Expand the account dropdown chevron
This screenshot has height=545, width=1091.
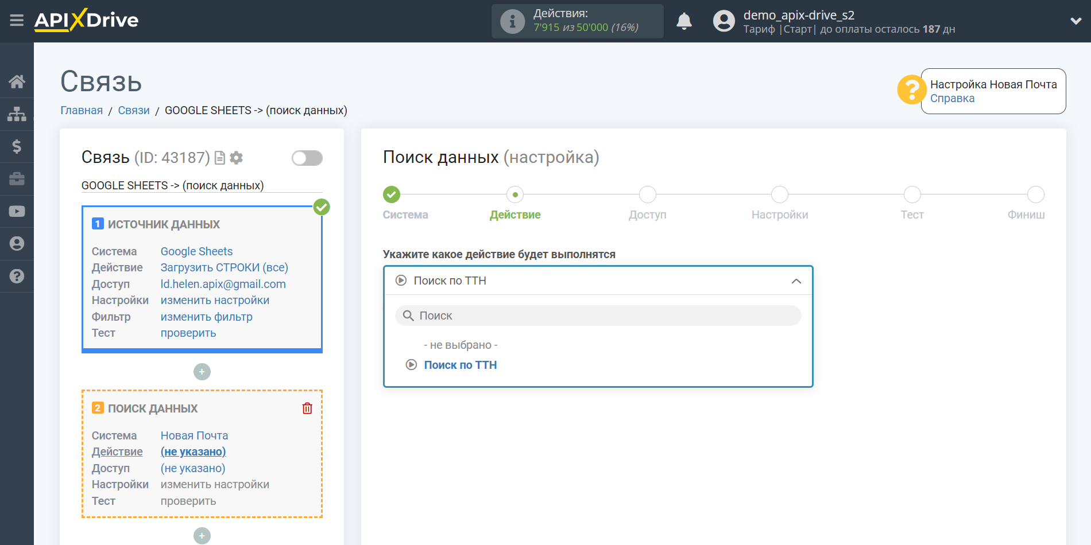coord(1075,21)
